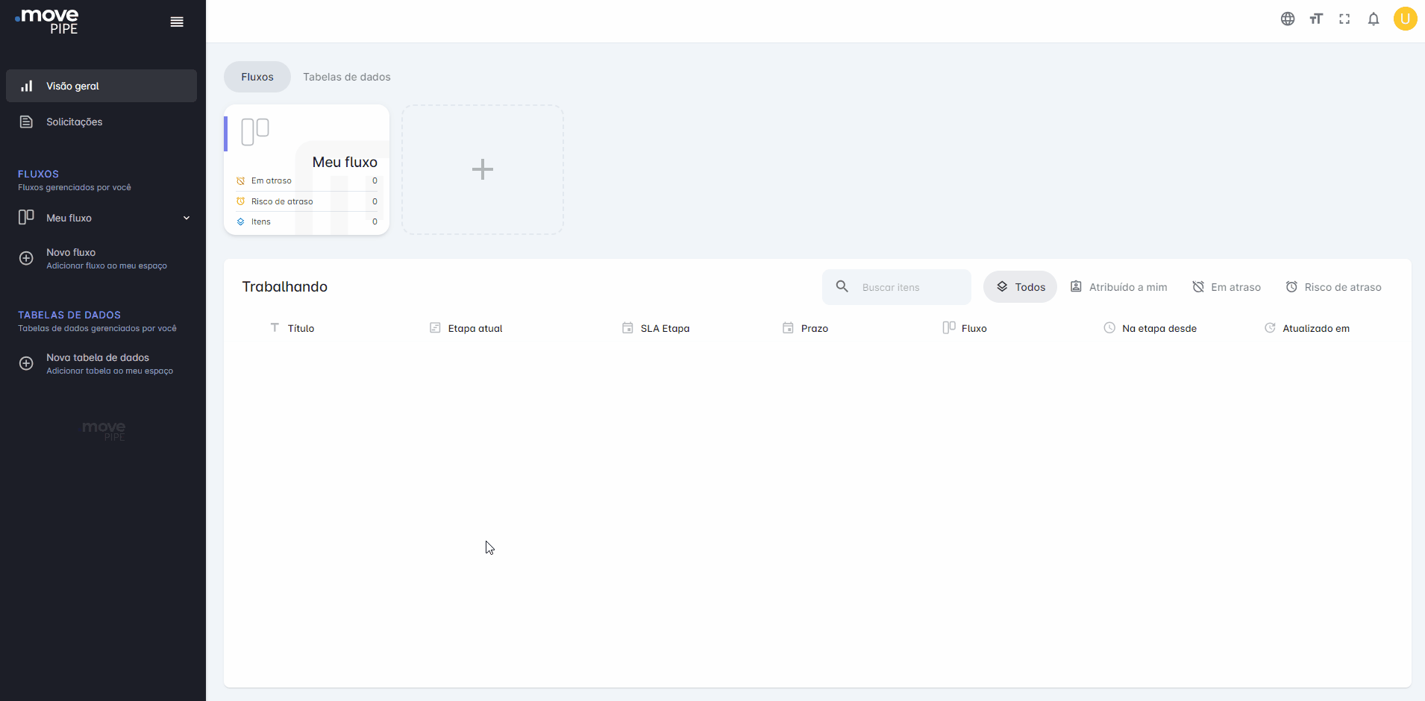Click Nova tabela de dados link

(x=98, y=357)
